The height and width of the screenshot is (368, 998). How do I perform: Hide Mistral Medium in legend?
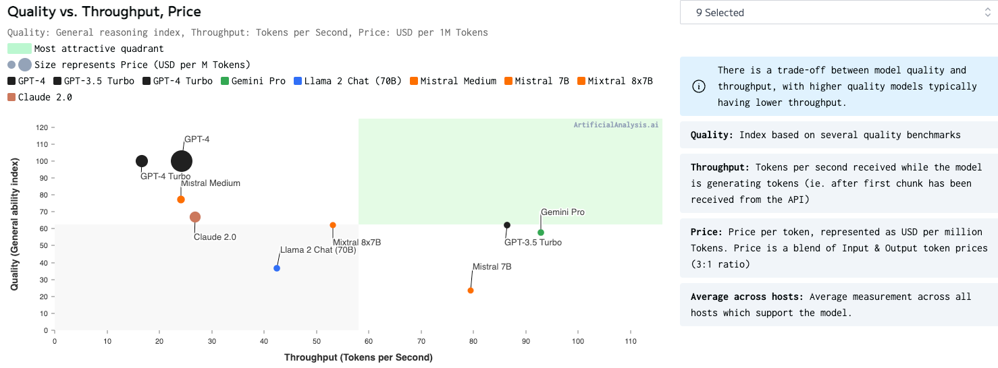tap(451, 81)
